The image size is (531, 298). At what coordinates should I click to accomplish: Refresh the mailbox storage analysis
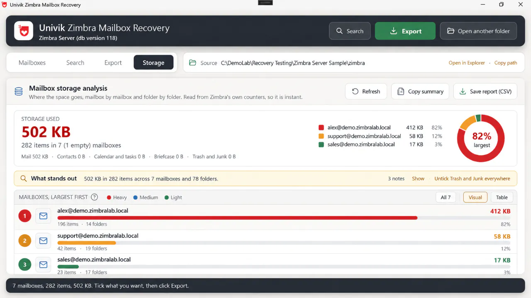pyautogui.click(x=366, y=91)
